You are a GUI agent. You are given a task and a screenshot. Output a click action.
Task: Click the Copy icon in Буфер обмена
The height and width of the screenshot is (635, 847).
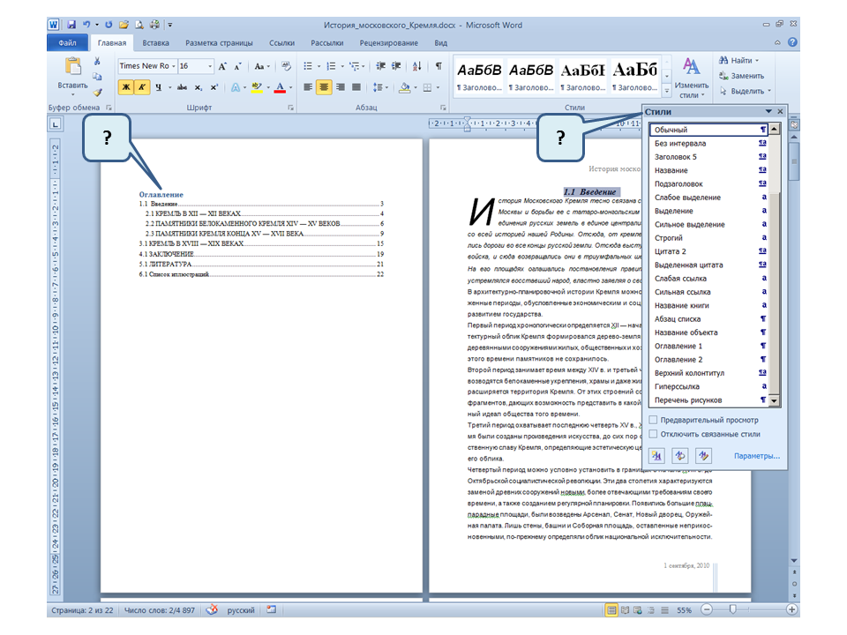97,76
